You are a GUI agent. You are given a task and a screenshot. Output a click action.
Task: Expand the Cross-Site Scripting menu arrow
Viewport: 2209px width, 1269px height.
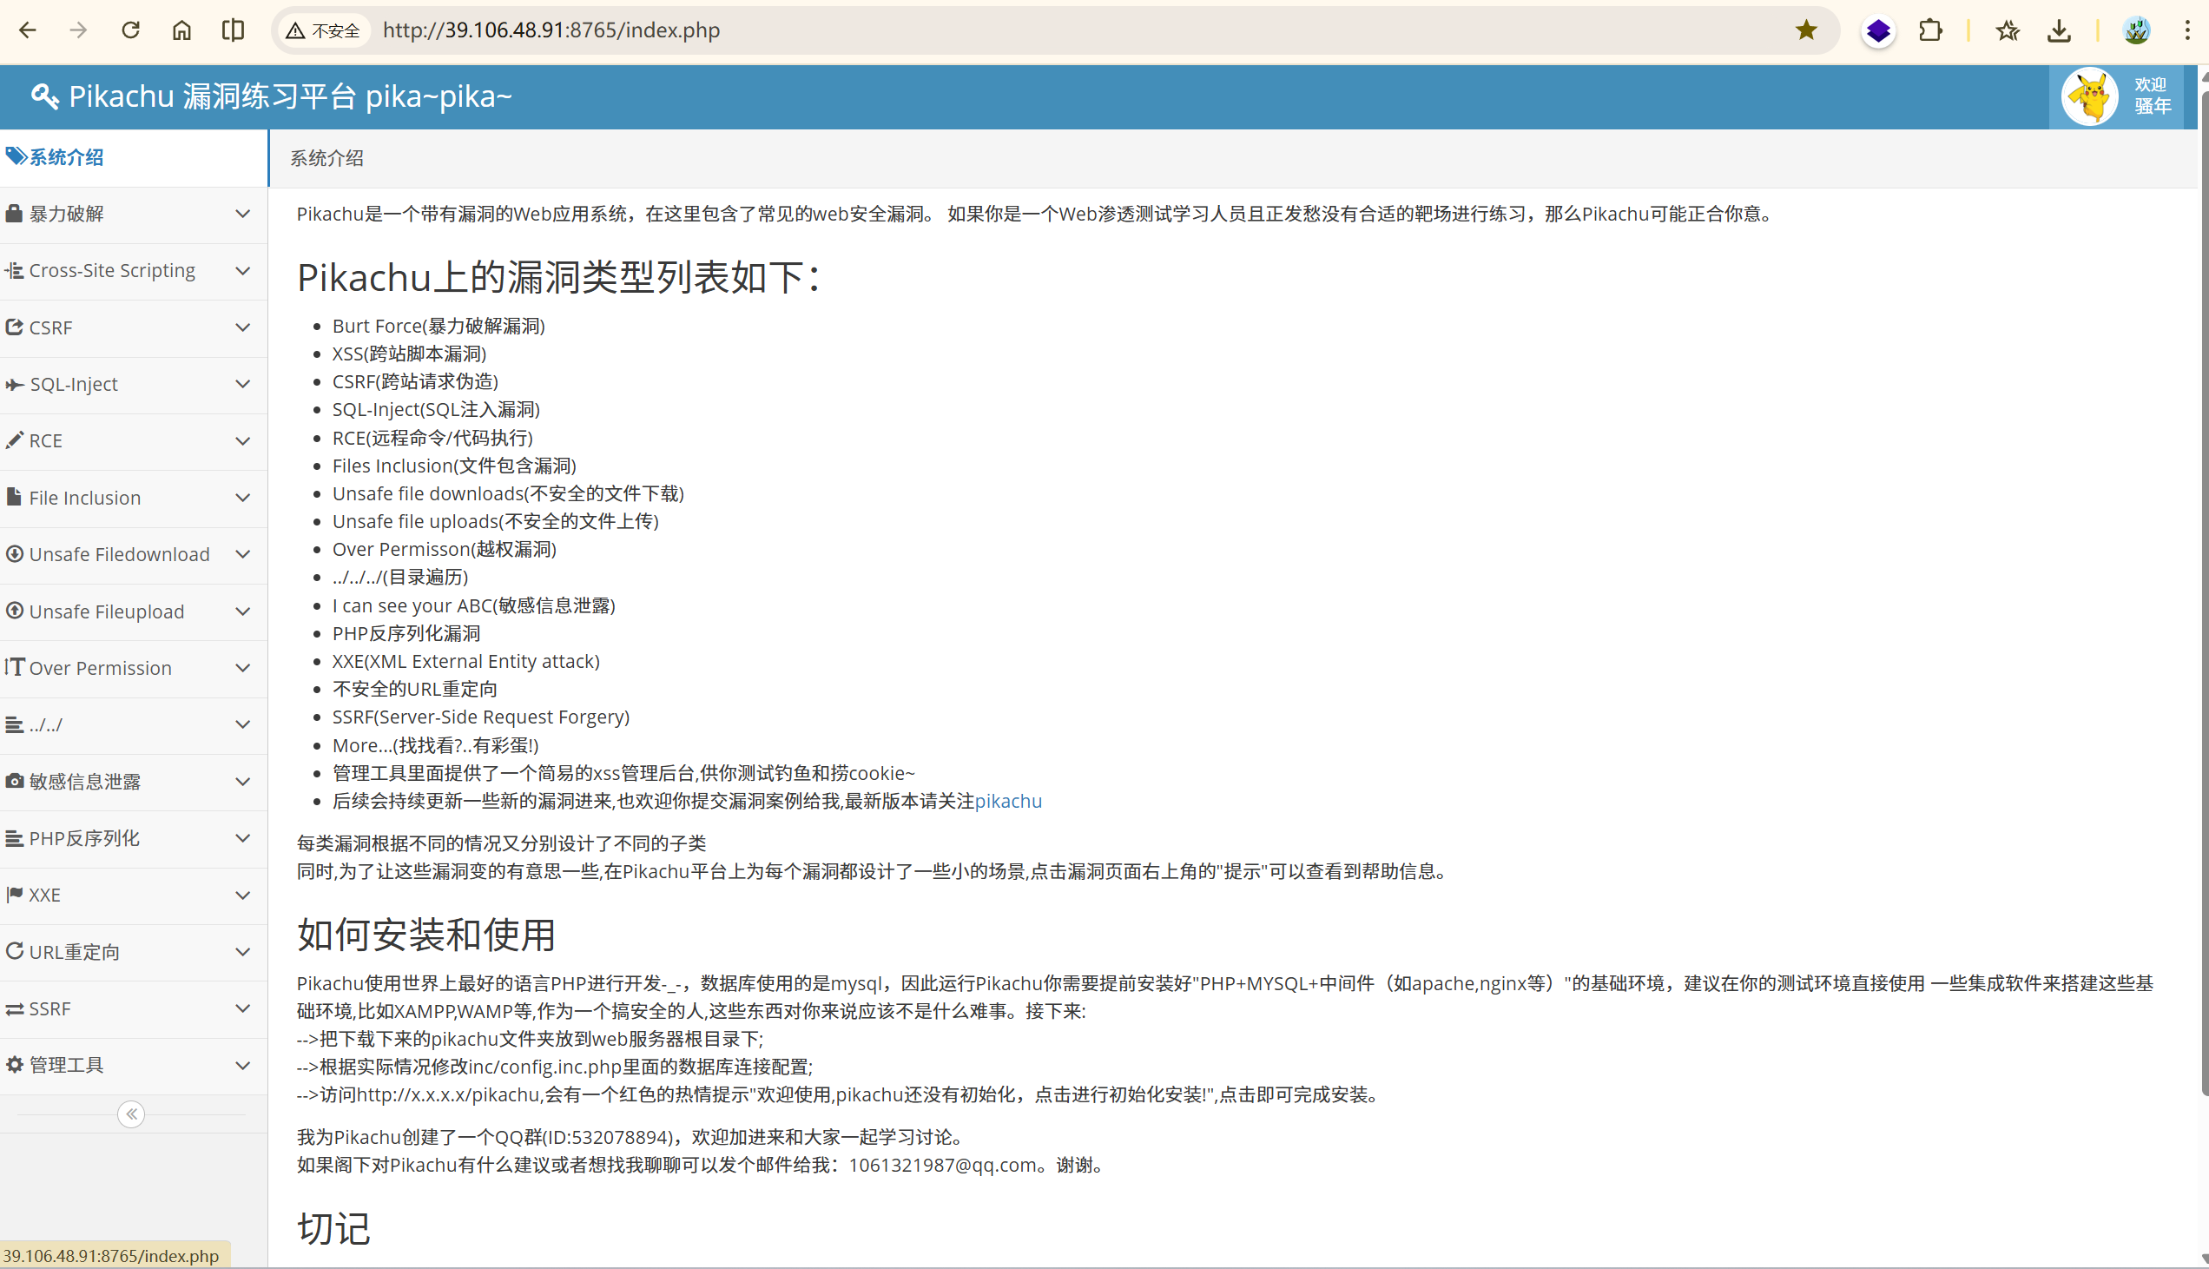pyautogui.click(x=243, y=271)
